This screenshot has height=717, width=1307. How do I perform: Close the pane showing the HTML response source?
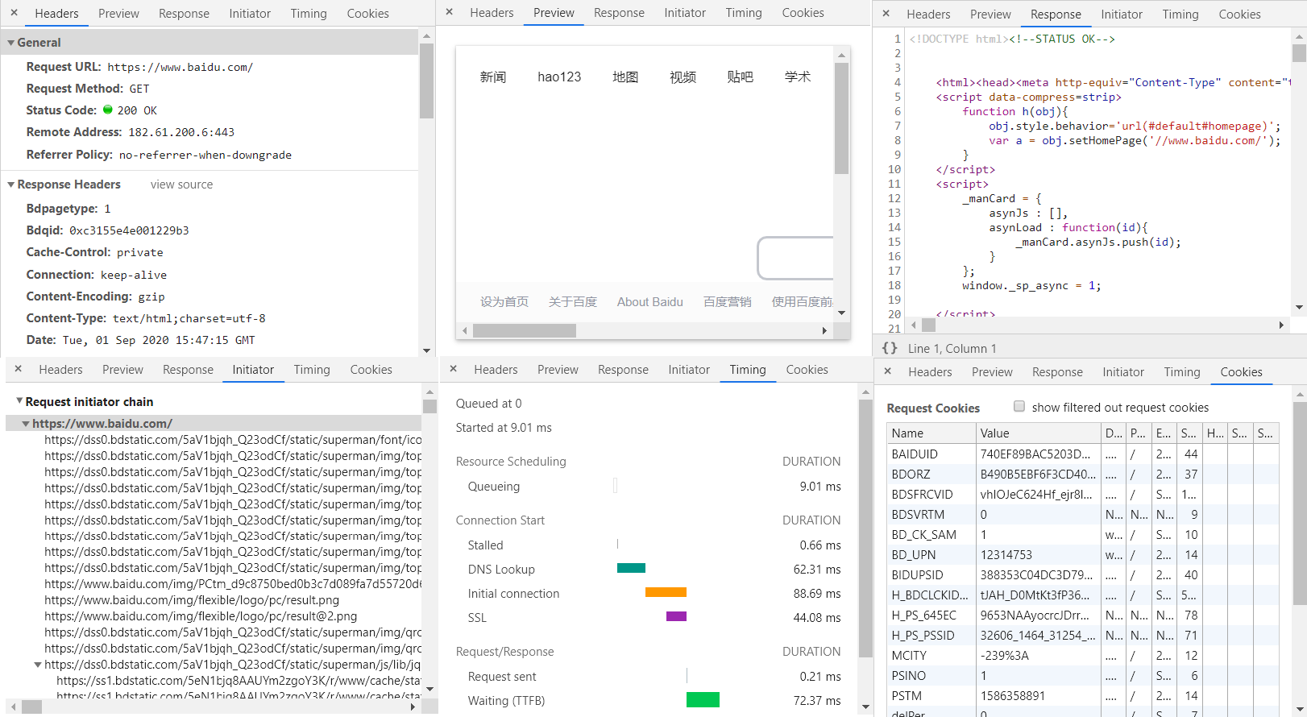[886, 14]
